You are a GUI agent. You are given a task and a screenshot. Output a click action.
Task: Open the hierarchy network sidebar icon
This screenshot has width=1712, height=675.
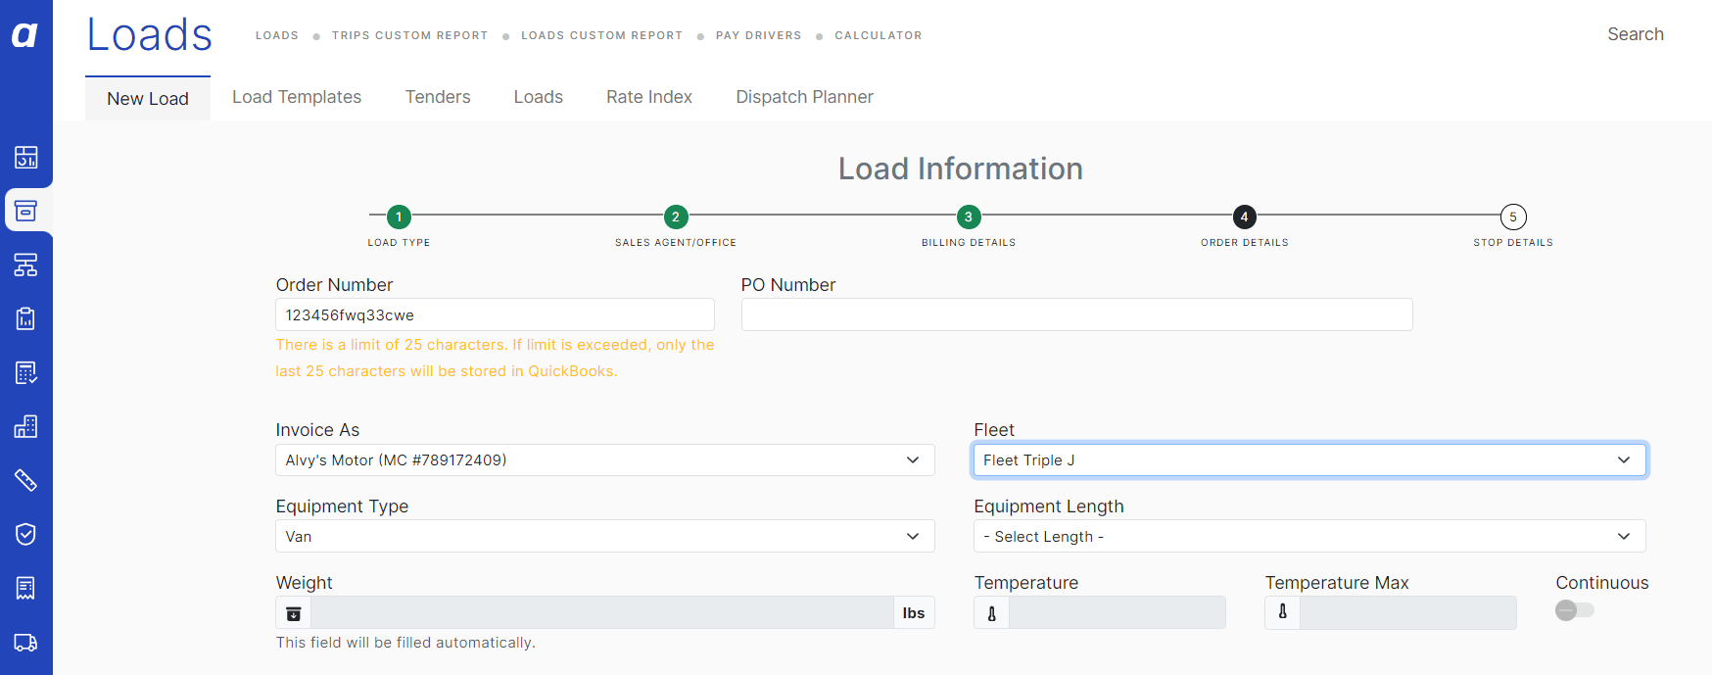click(25, 265)
